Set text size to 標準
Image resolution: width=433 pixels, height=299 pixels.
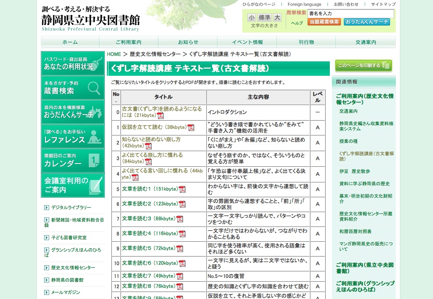264,17
